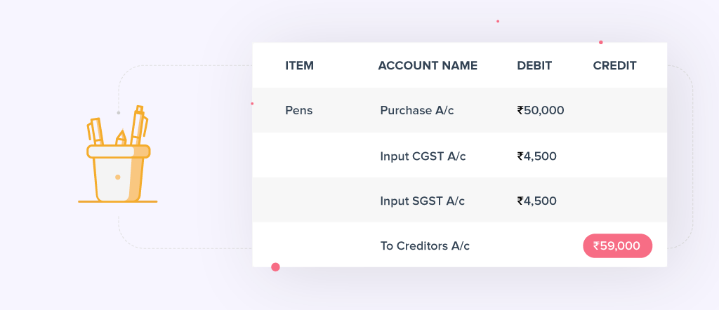Screen dimensions: 719x310
Task: Select the DEBIT column header
Action: [534, 66]
